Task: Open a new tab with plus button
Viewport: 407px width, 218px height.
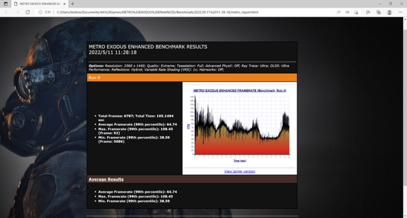Action: (x=72, y=4)
